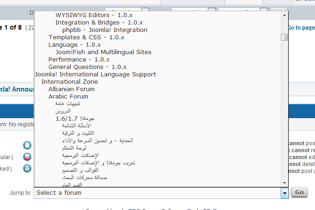Pick Arabic Forum in the dropdown

pyautogui.click(x=68, y=96)
